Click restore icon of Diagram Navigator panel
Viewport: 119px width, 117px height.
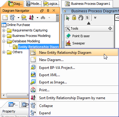click(x=42, y=11)
